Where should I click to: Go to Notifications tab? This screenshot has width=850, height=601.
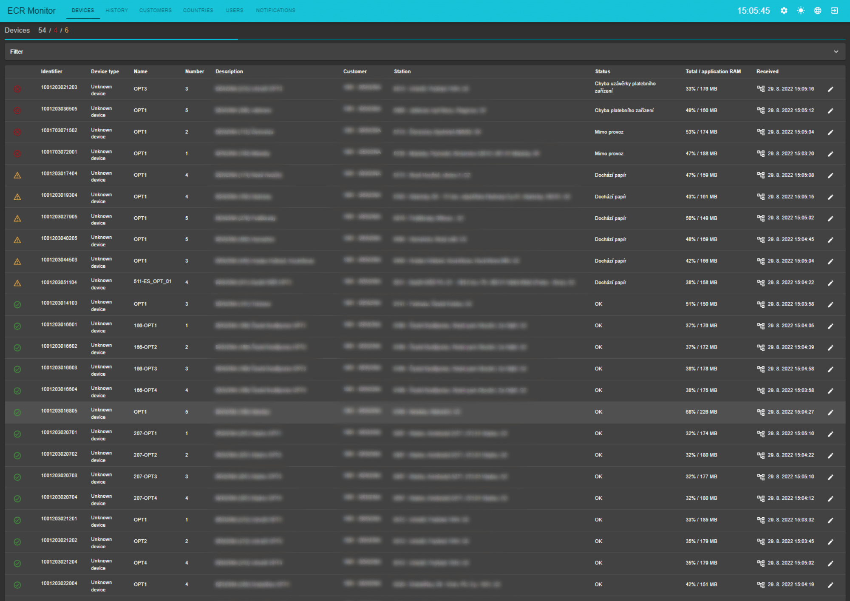(x=275, y=10)
